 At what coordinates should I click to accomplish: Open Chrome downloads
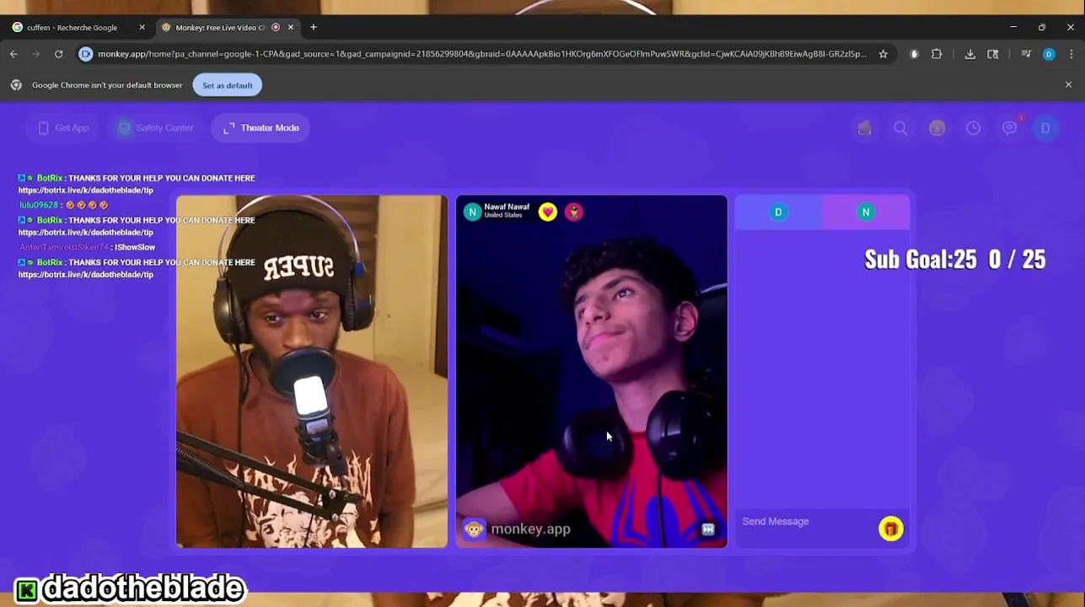(970, 54)
